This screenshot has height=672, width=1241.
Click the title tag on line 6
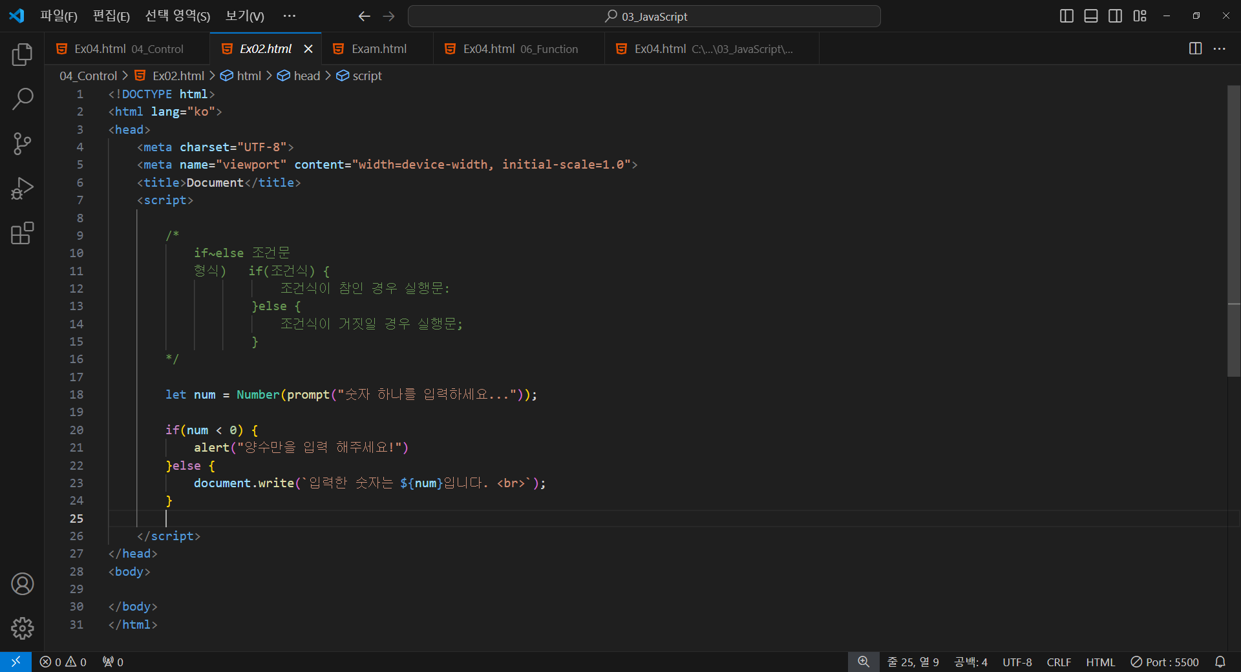218,183
